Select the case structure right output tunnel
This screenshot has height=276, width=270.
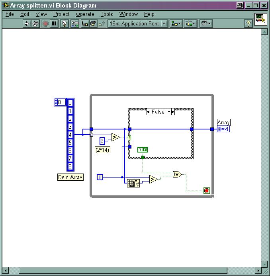pyautogui.click(x=192, y=129)
